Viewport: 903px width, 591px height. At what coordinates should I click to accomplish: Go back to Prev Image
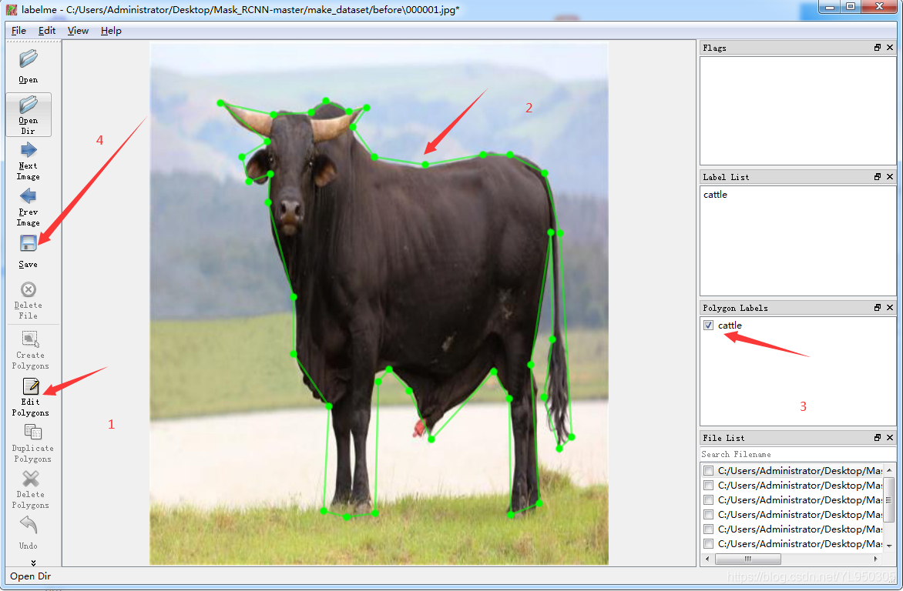point(29,196)
